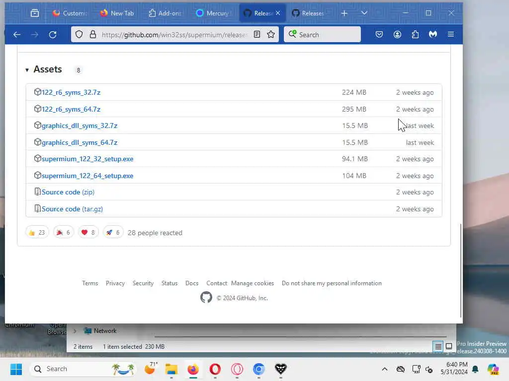Download Source code (zip)
This screenshot has width=509, height=381.
pos(68,192)
